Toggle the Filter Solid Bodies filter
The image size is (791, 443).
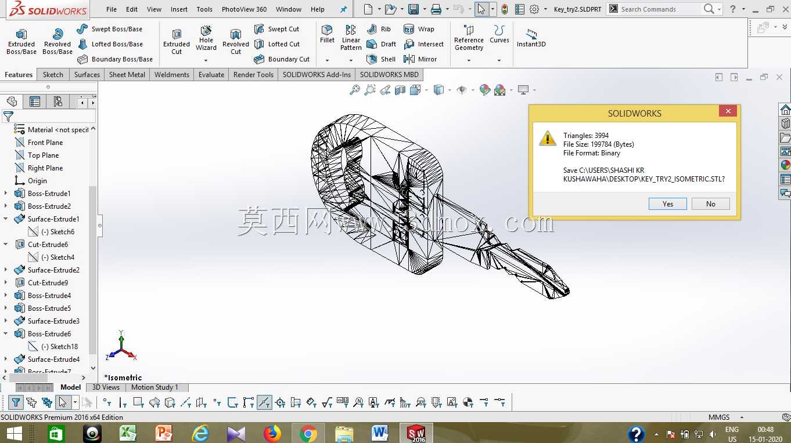click(170, 402)
